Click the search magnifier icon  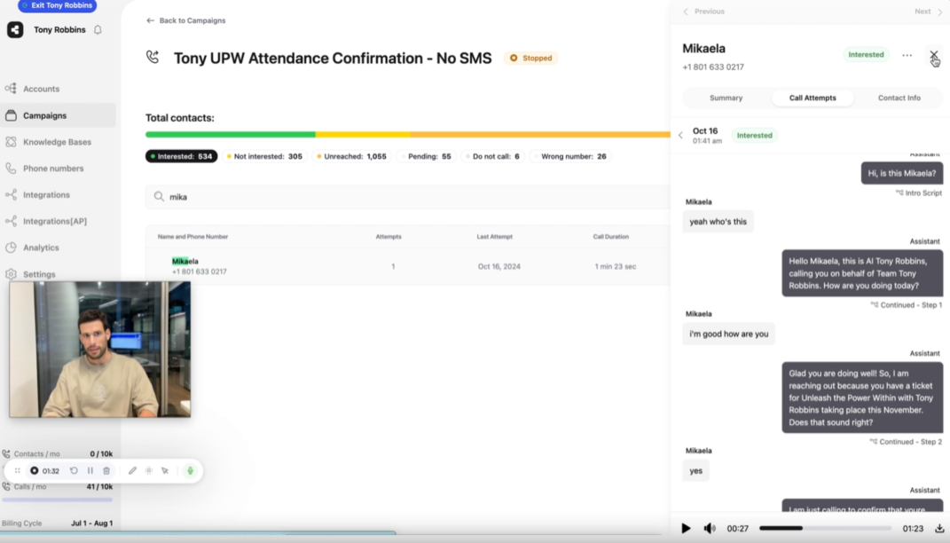(159, 197)
